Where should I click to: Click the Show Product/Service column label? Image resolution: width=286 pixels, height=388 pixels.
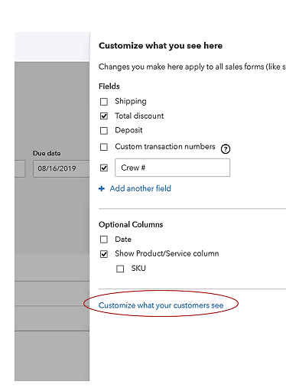(x=167, y=253)
